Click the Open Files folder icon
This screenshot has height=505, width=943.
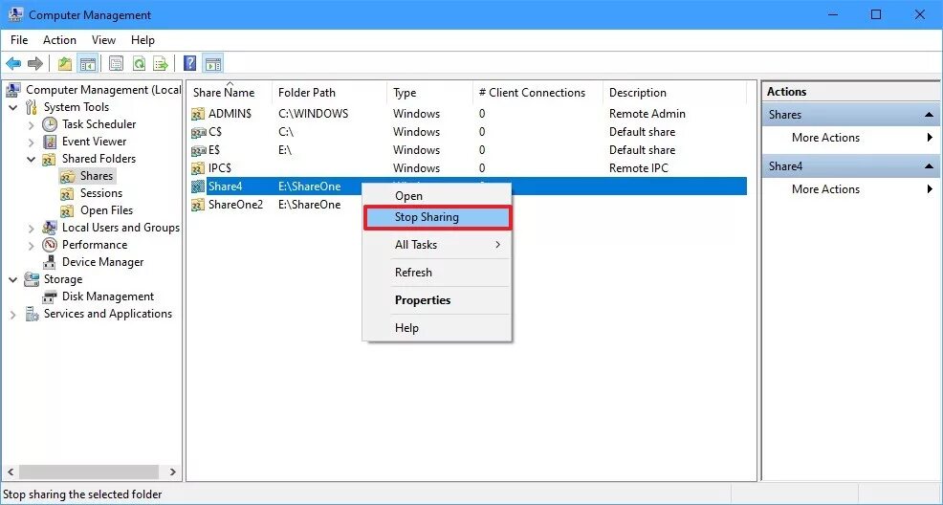(67, 211)
